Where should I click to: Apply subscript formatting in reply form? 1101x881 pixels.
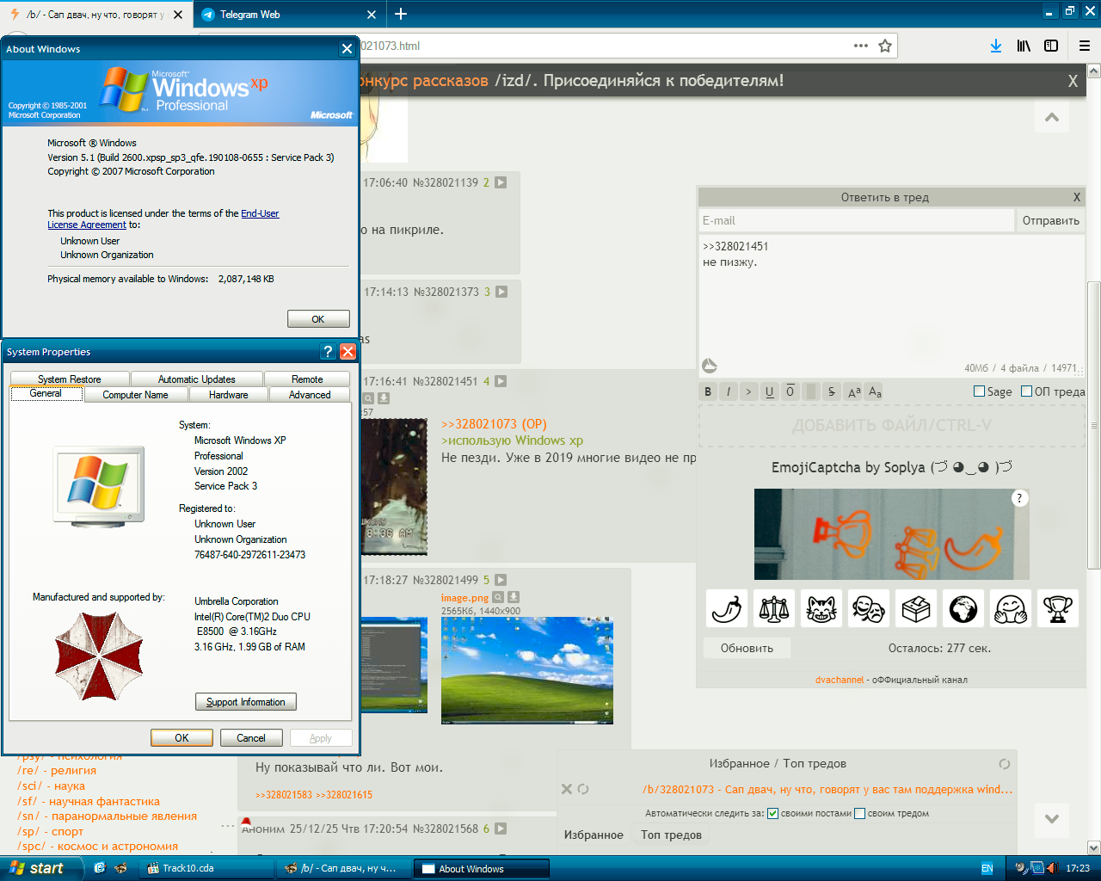point(875,391)
